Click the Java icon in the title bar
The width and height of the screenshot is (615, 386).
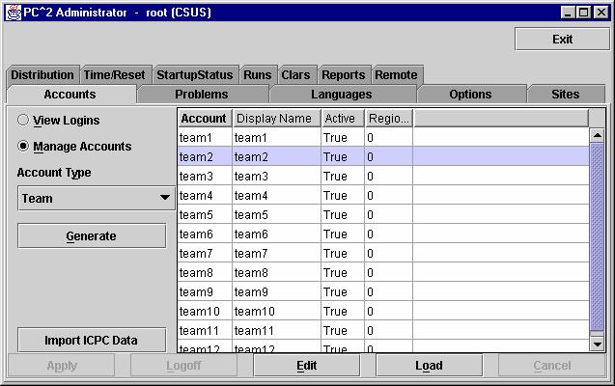coord(11,13)
